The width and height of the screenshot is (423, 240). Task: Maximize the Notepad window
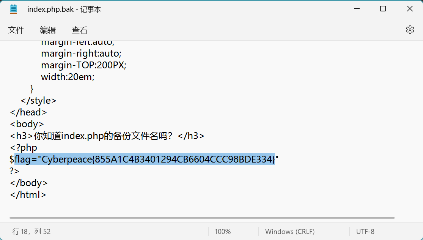pyautogui.click(x=383, y=9)
